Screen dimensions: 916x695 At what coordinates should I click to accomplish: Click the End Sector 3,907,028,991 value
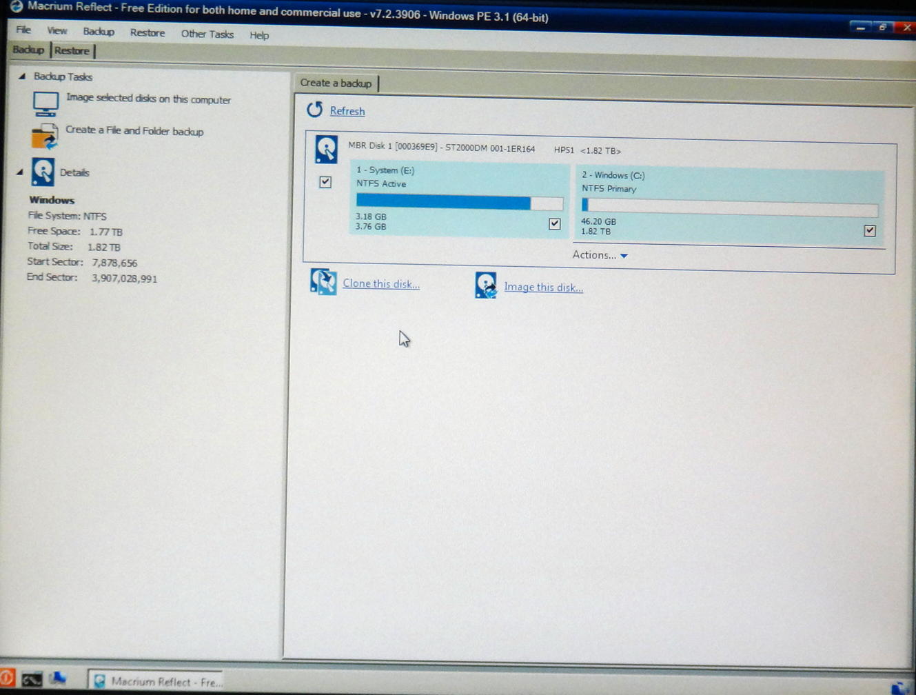pos(124,279)
